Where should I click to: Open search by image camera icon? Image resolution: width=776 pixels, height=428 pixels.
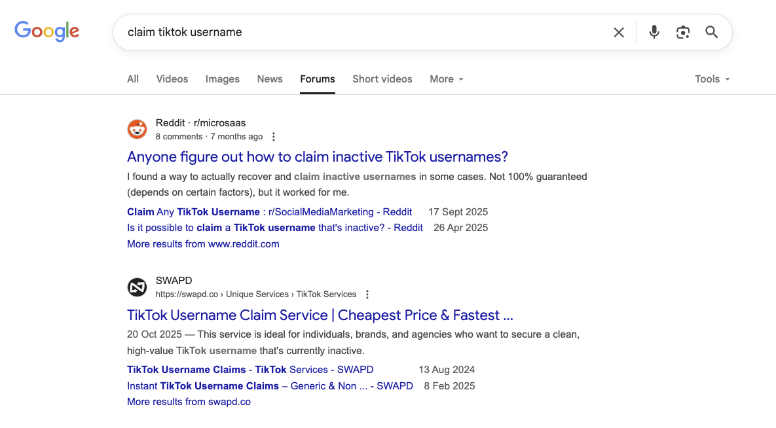pyautogui.click(x=683, y=32)
